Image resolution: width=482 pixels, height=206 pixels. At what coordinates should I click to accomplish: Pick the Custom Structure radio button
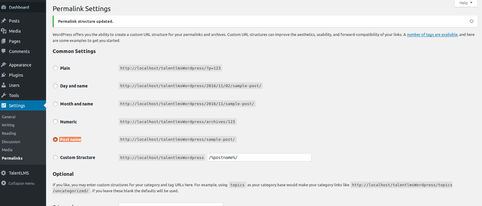(55, 157)
